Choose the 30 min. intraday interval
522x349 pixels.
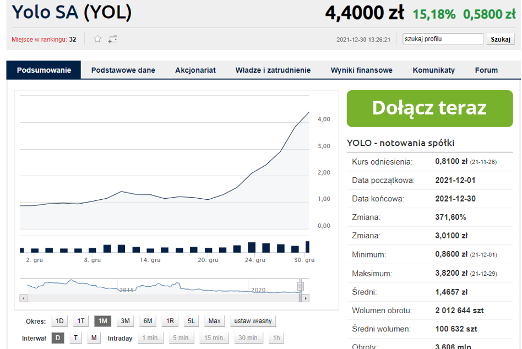(x=248, y=338)
